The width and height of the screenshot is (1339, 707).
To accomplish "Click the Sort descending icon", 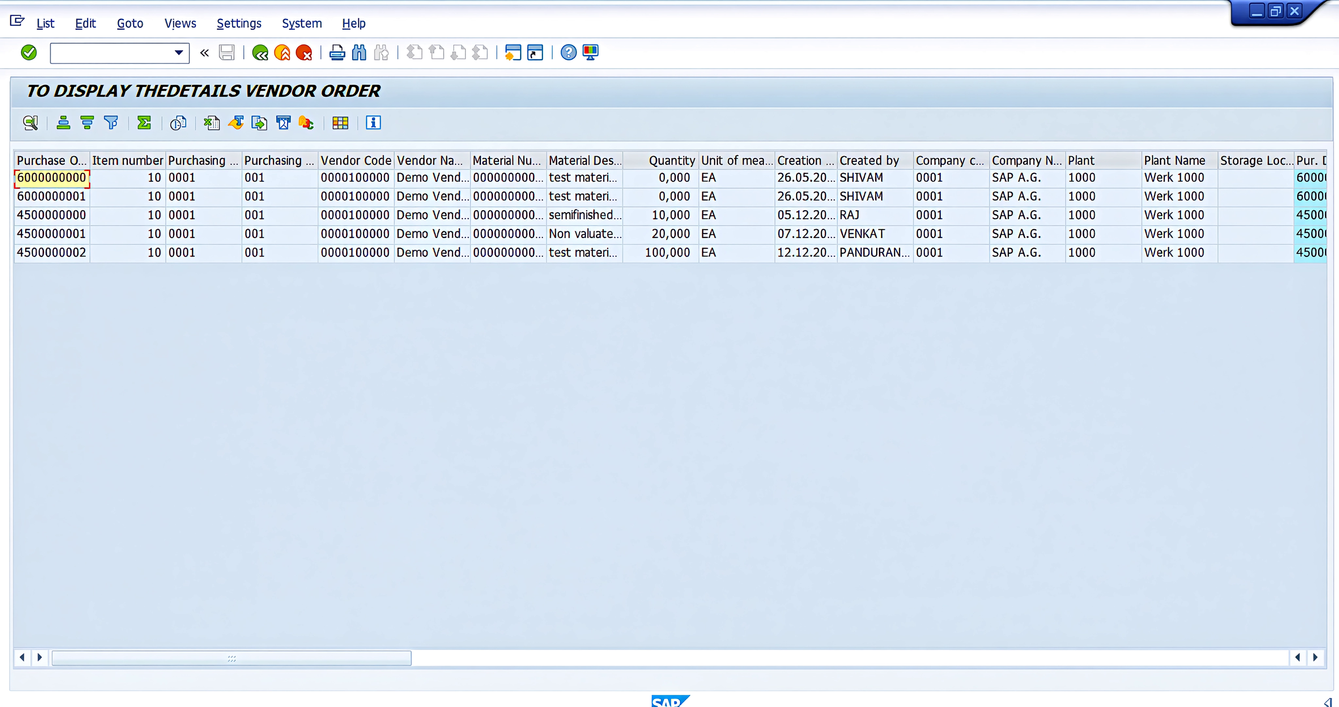I will pos(87,123).
